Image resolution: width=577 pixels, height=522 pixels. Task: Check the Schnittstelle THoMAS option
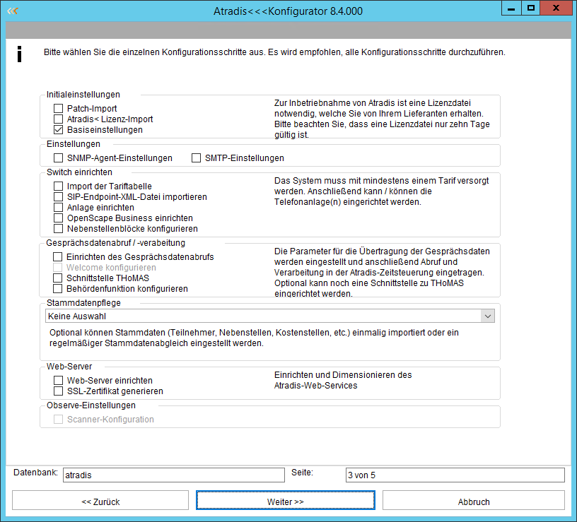click(x=57, y=278)
